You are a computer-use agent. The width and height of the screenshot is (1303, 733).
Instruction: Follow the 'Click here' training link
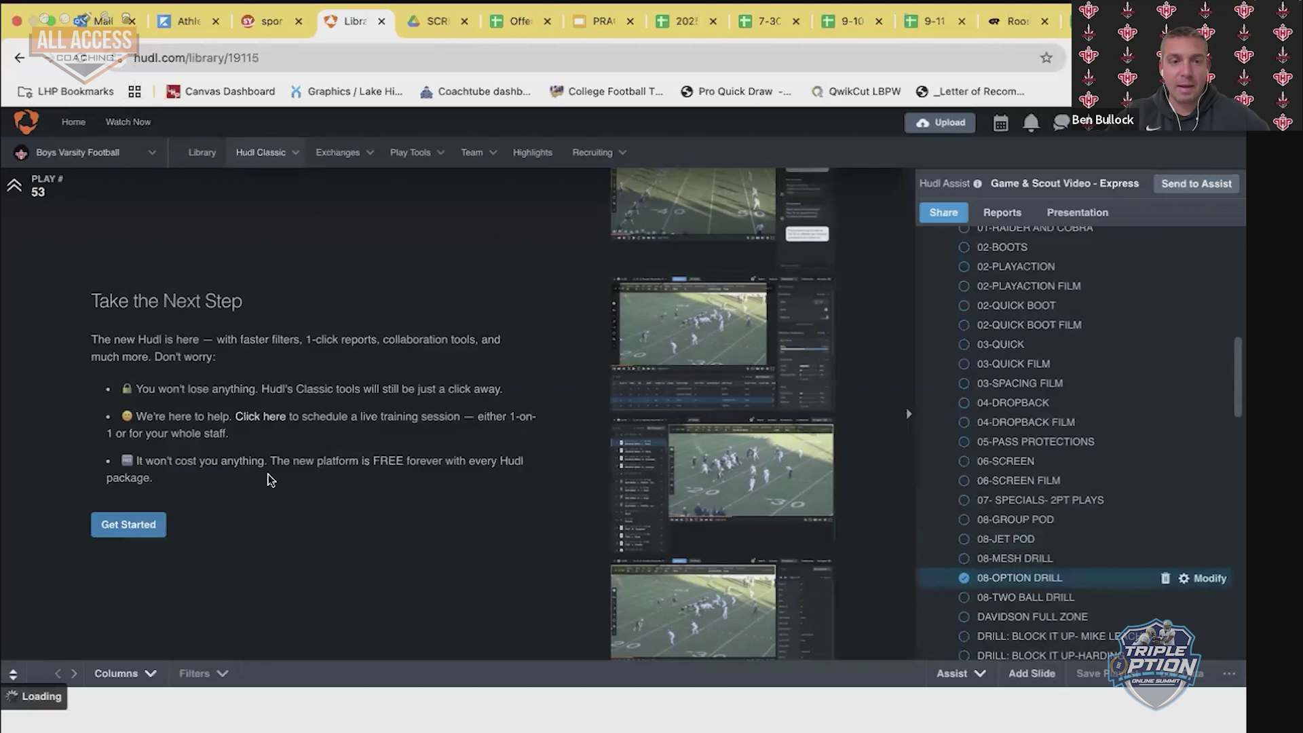[260, 417]
